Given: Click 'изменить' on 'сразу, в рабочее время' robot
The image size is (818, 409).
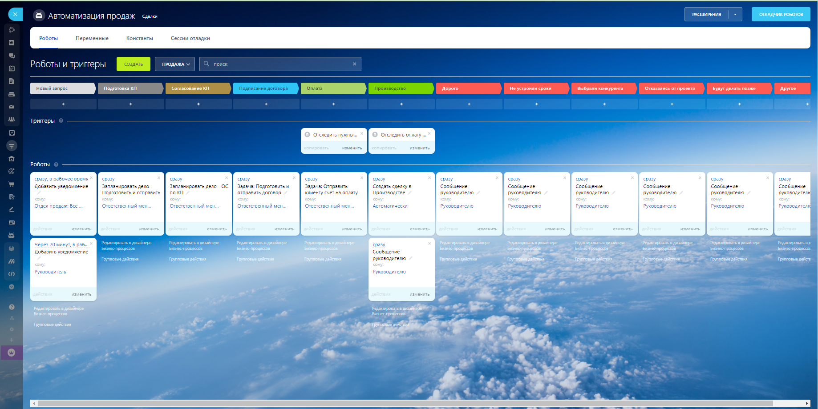Looking at the screenshot, I should click(x=81, y=229).
